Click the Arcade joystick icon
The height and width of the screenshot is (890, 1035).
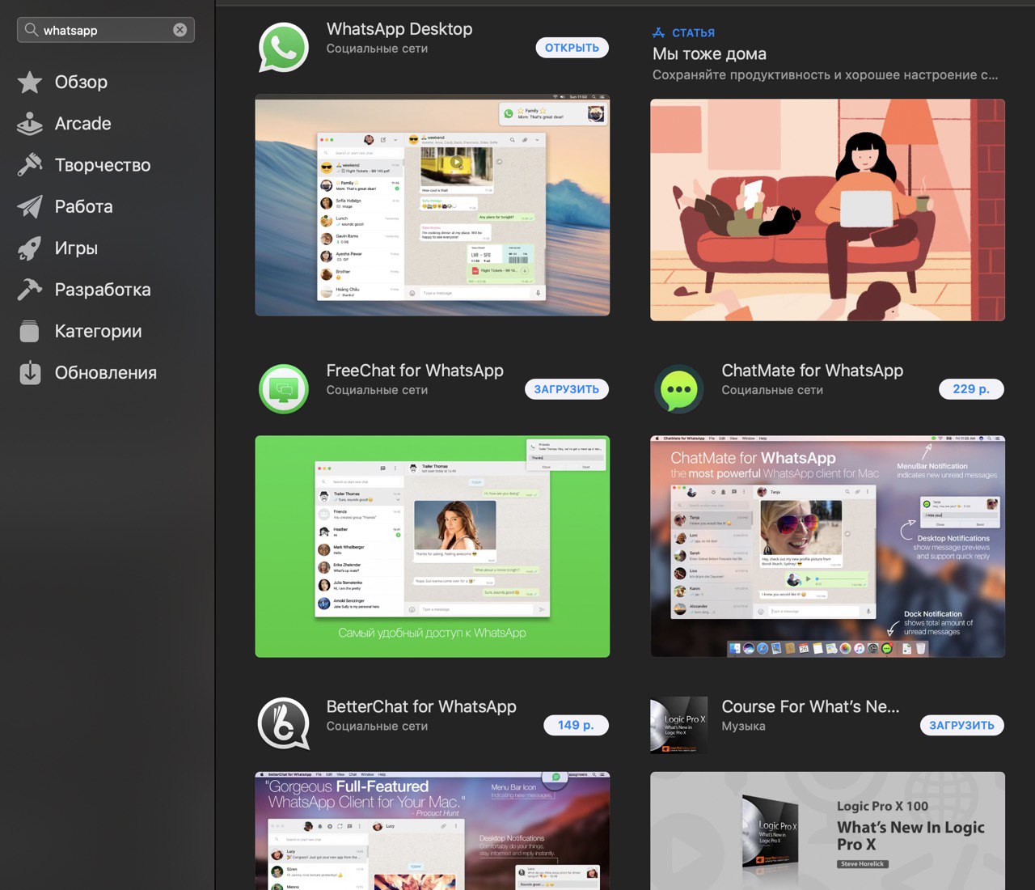30,124
